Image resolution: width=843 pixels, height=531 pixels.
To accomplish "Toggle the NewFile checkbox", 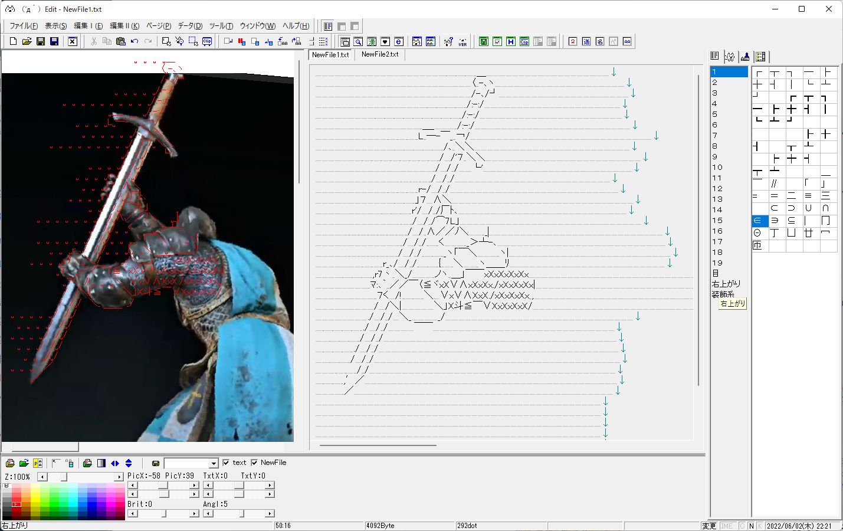I will [254, 463].
